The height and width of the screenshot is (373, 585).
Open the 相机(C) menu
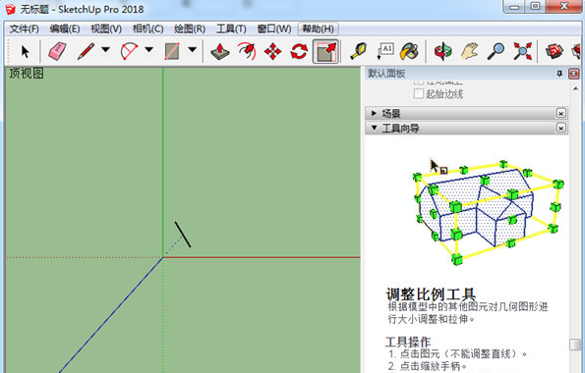click(x=147, y=29)
